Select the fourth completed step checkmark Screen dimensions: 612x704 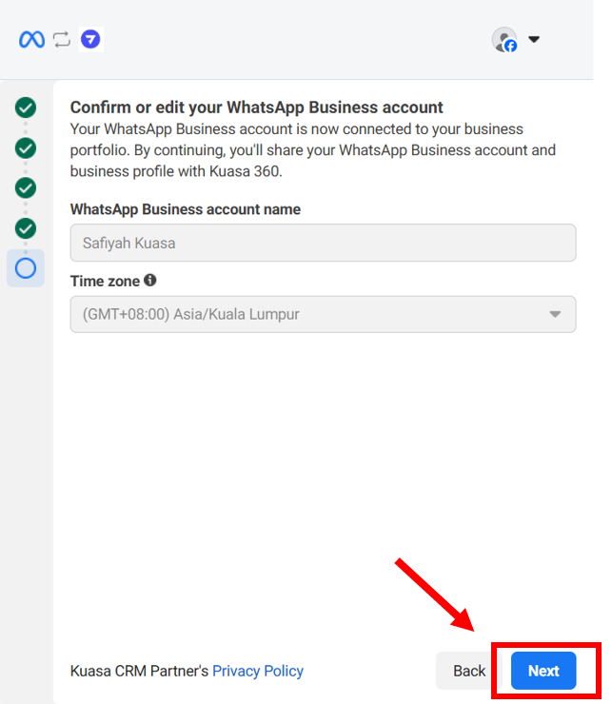coord(26,228)
